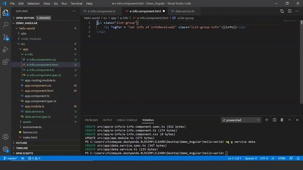
Task: Switch to e-info.component.ts editor tab
Action: pos(101,11)
